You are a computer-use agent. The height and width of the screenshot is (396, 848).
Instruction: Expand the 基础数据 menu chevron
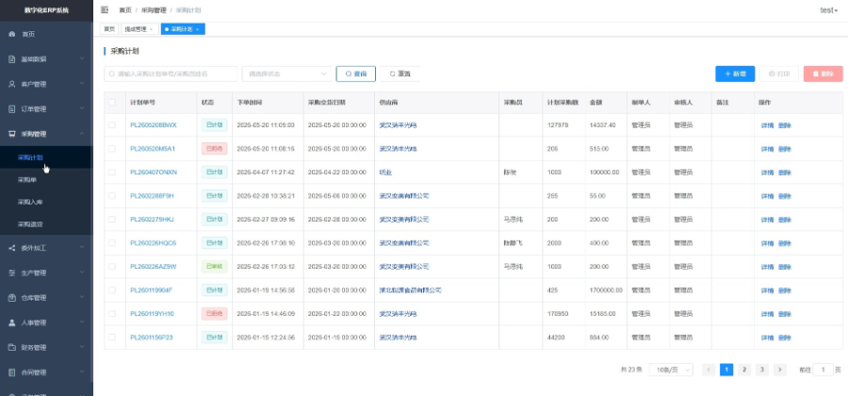coord(82,59)
